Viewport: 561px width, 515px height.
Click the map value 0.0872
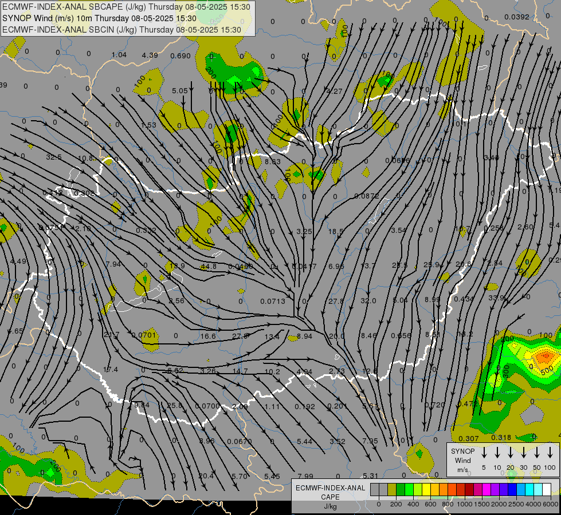tap(367, 196)
